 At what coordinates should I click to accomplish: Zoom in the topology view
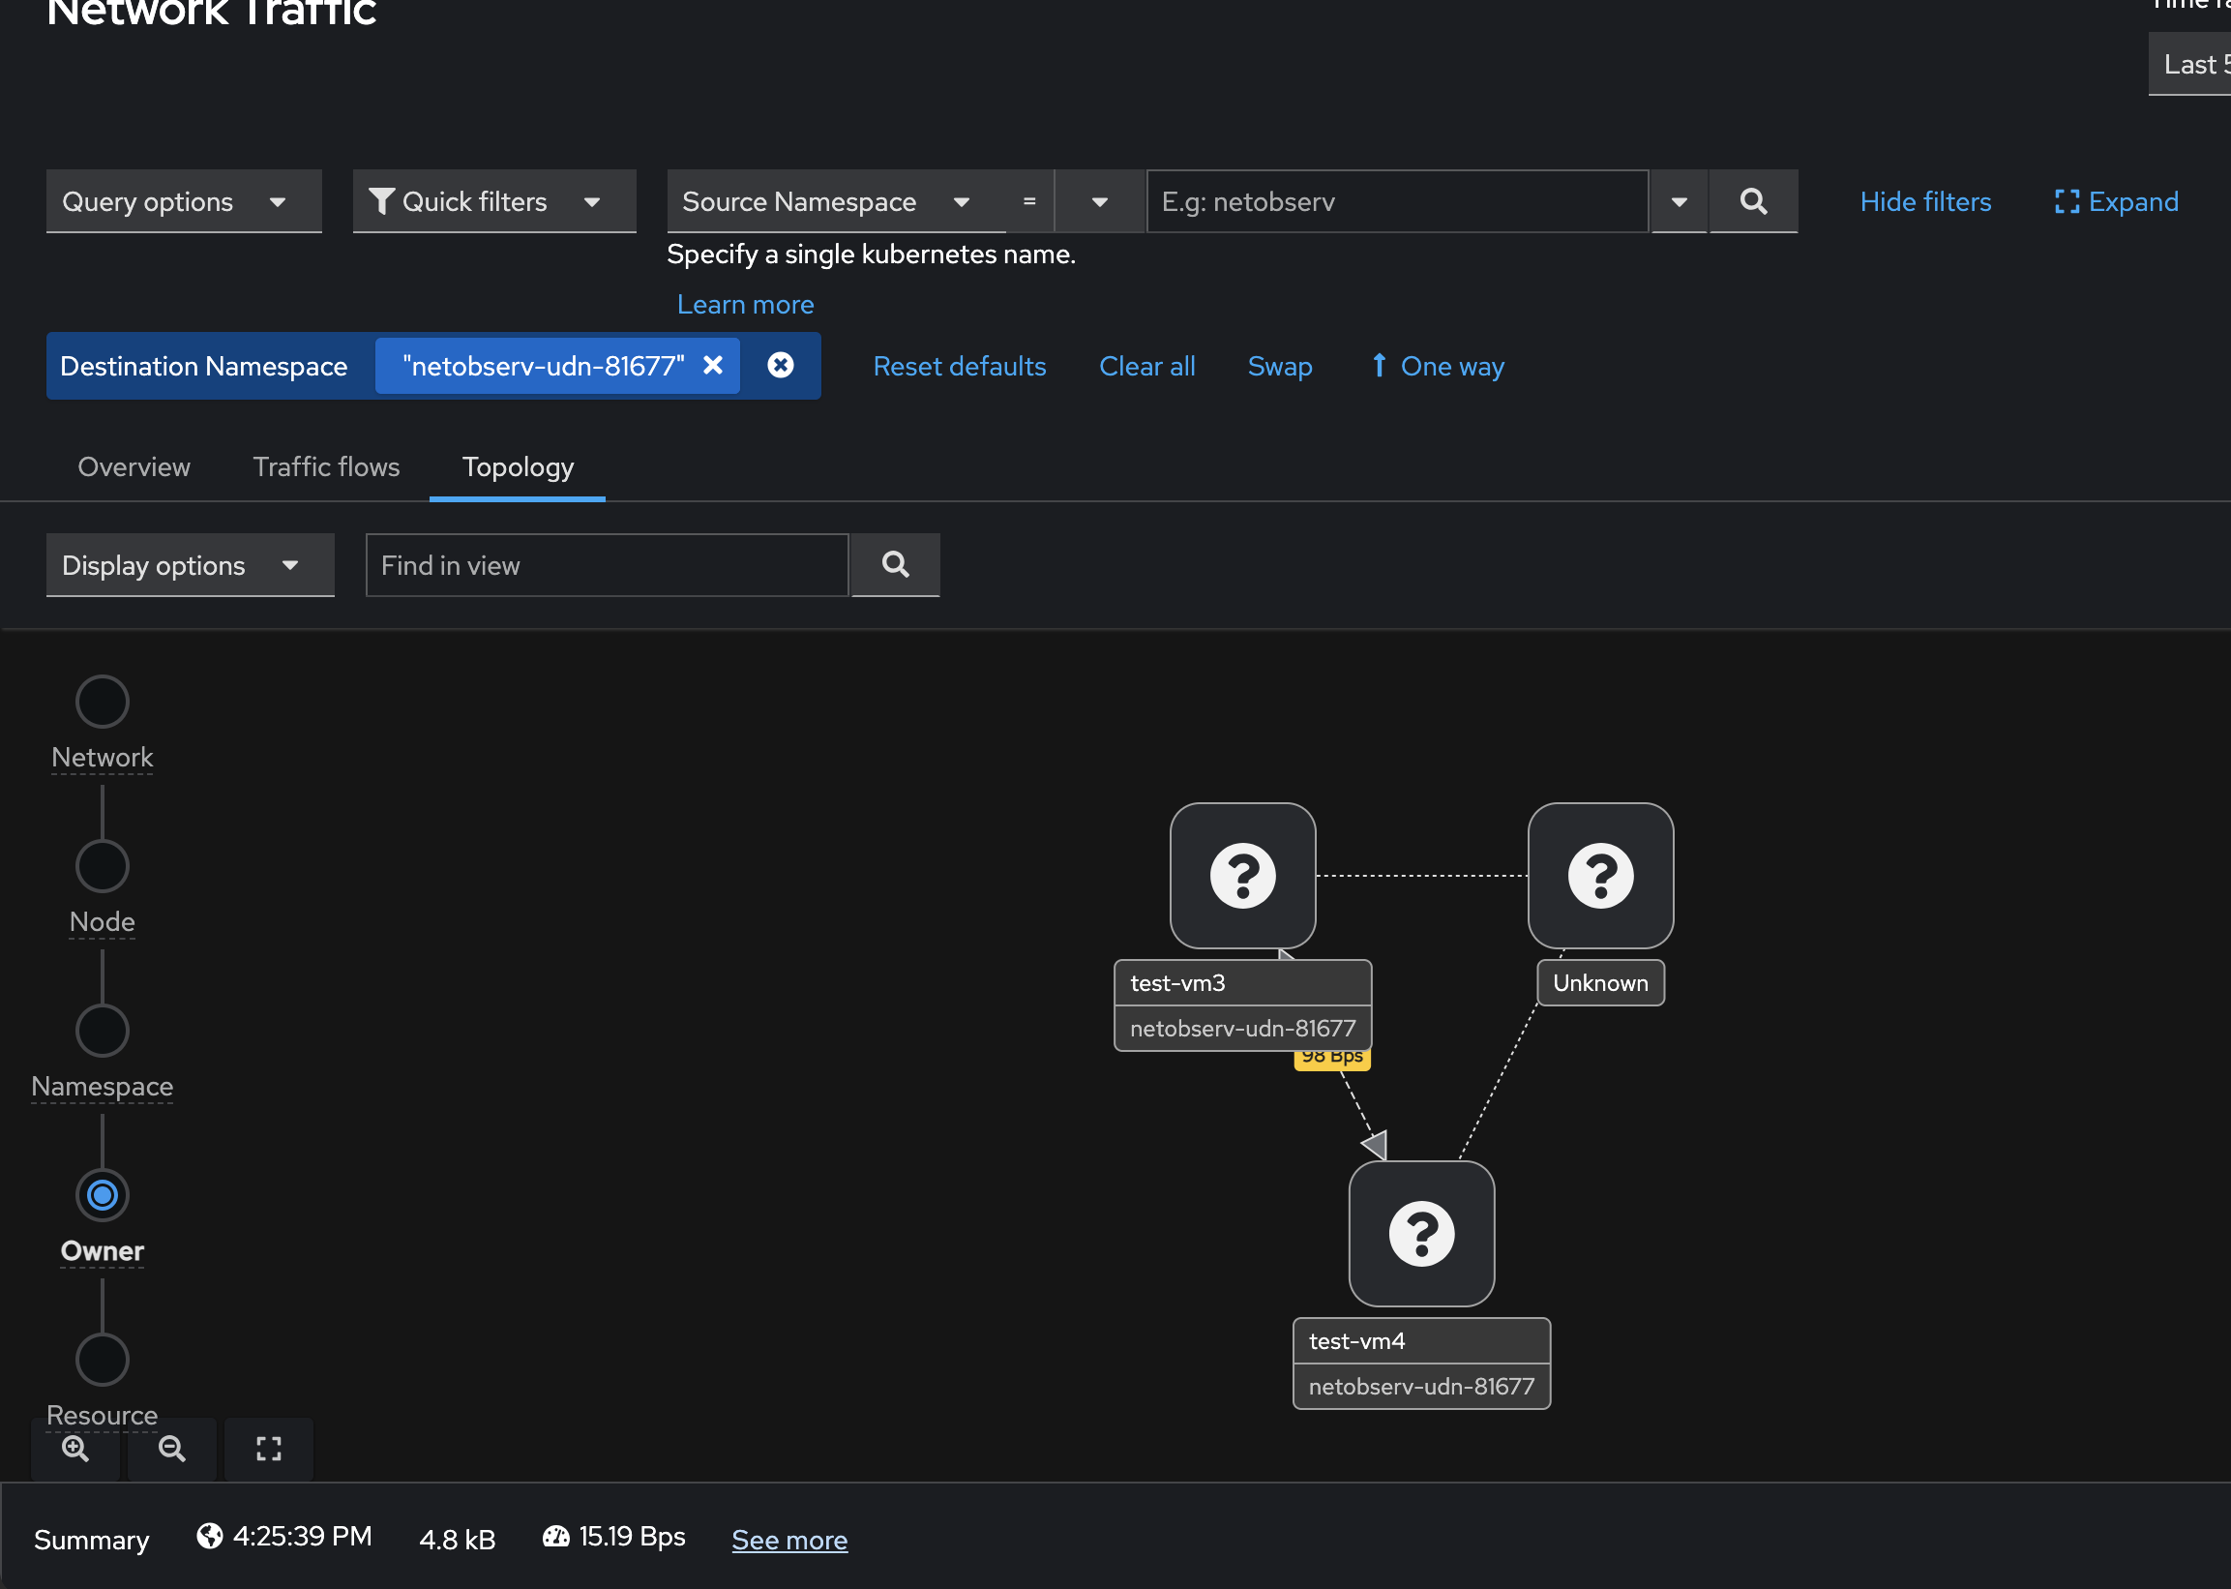[x=75, y=1448]
